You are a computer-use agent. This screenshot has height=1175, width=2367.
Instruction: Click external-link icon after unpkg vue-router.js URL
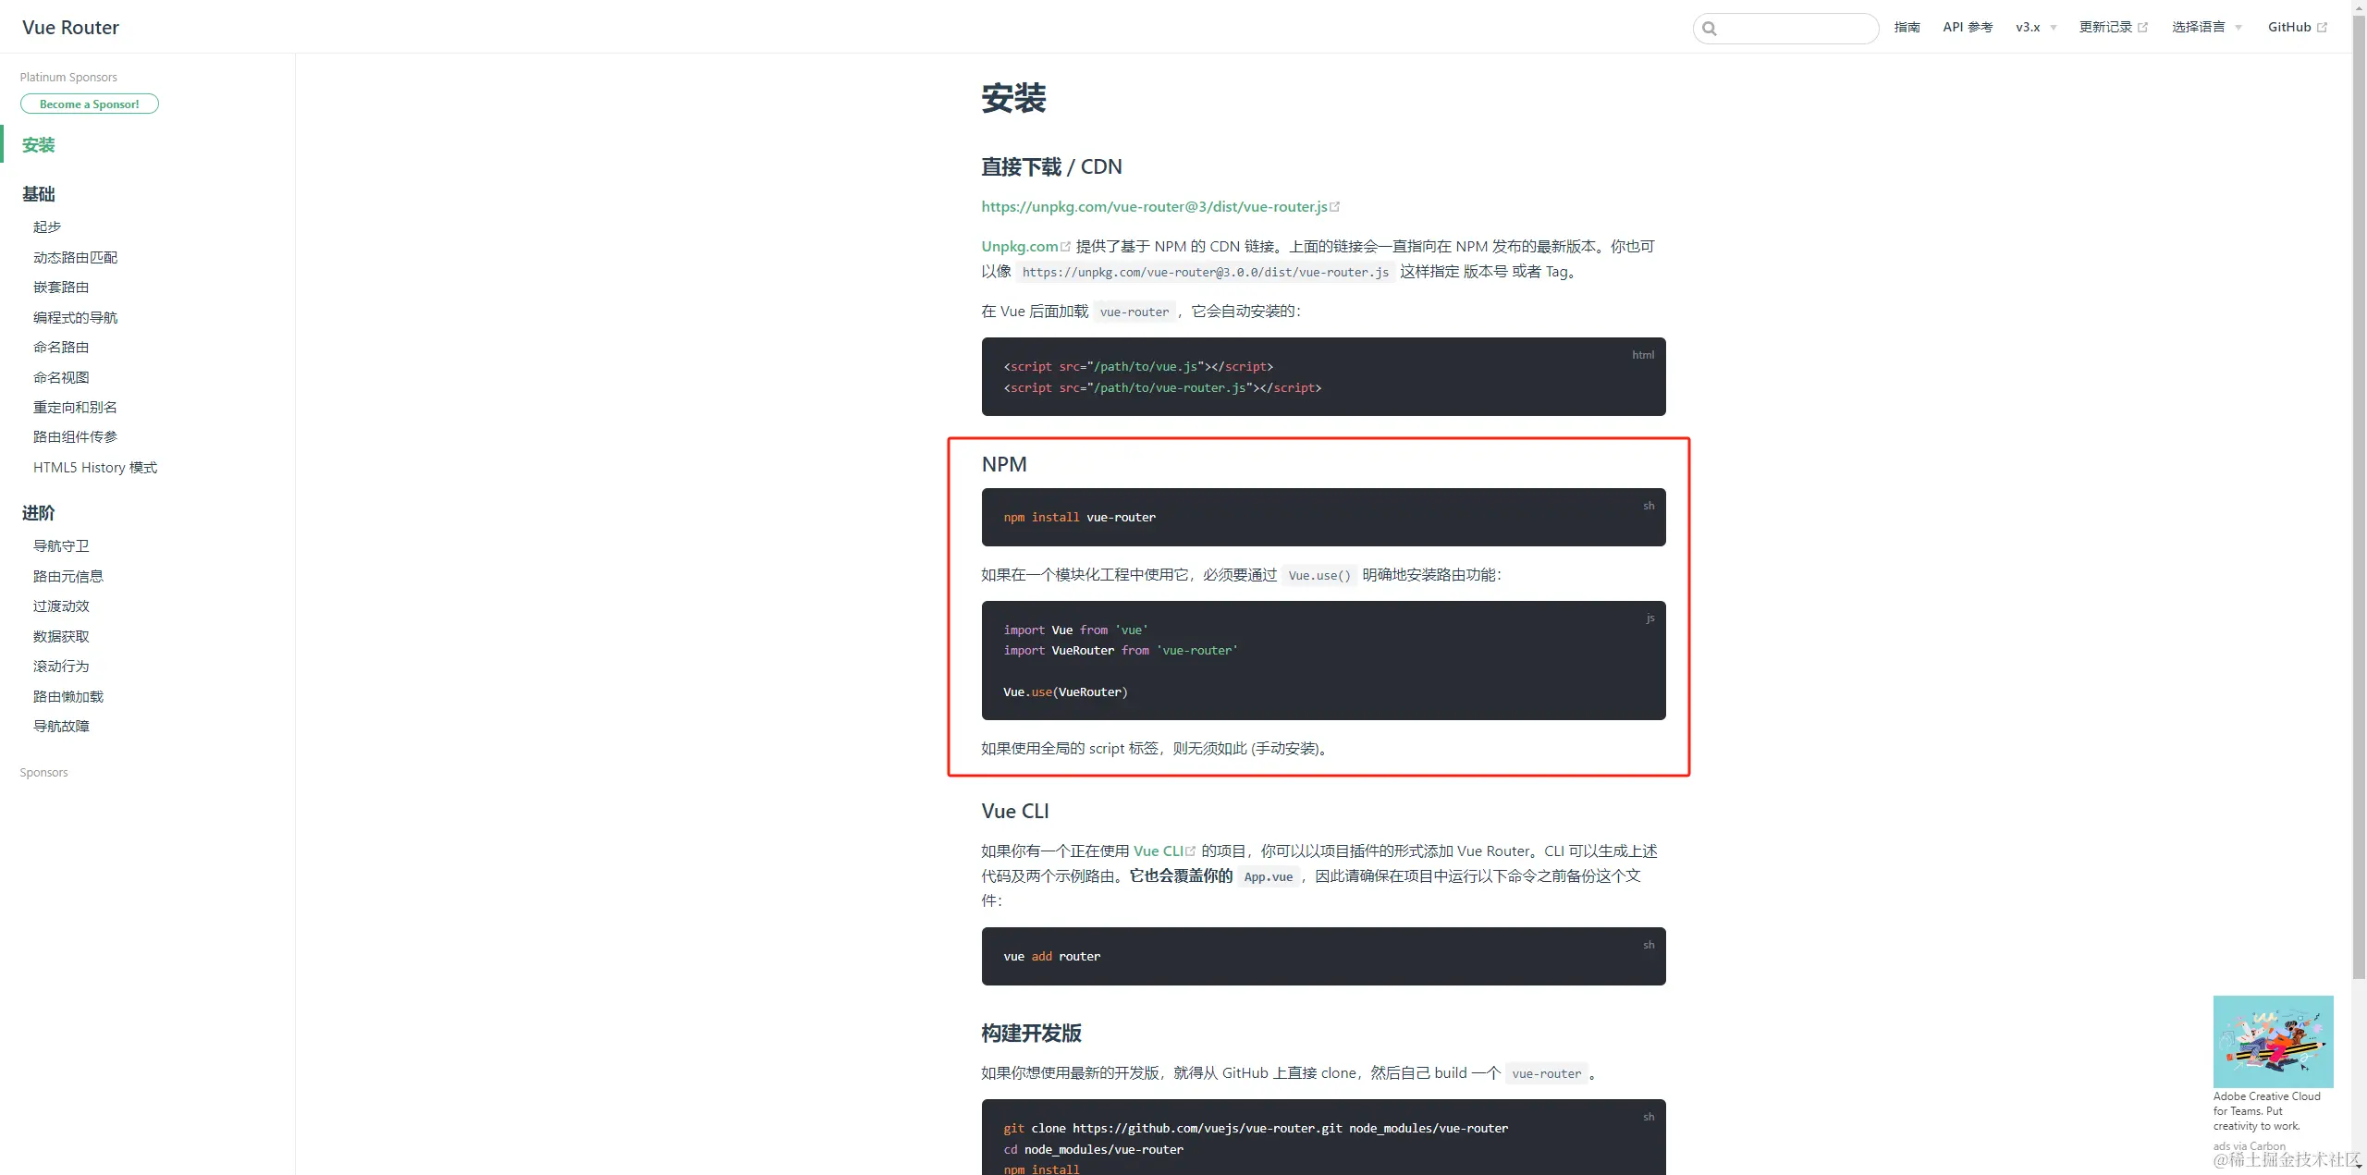coord(1334,207)
